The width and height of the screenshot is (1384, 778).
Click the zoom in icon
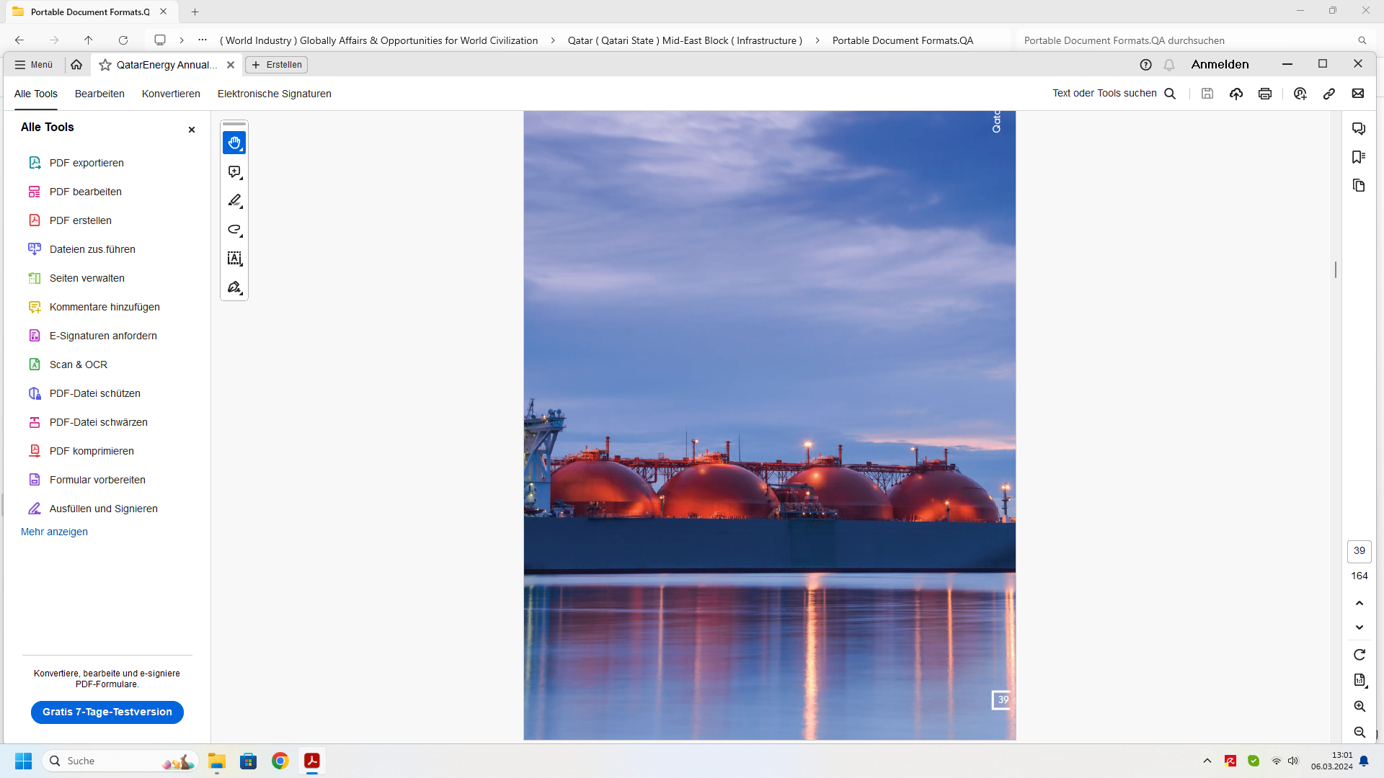click(1359, 707)
